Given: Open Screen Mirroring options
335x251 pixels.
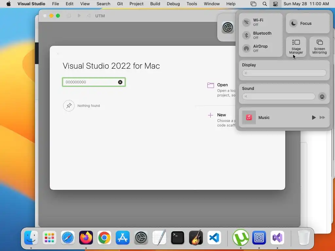Looking at the screenshot, I should (319, 47).
